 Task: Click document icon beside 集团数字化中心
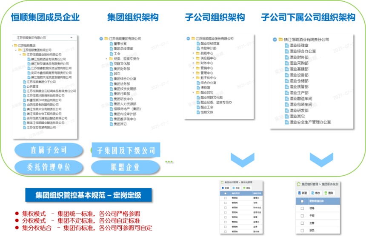coord(112,119)
